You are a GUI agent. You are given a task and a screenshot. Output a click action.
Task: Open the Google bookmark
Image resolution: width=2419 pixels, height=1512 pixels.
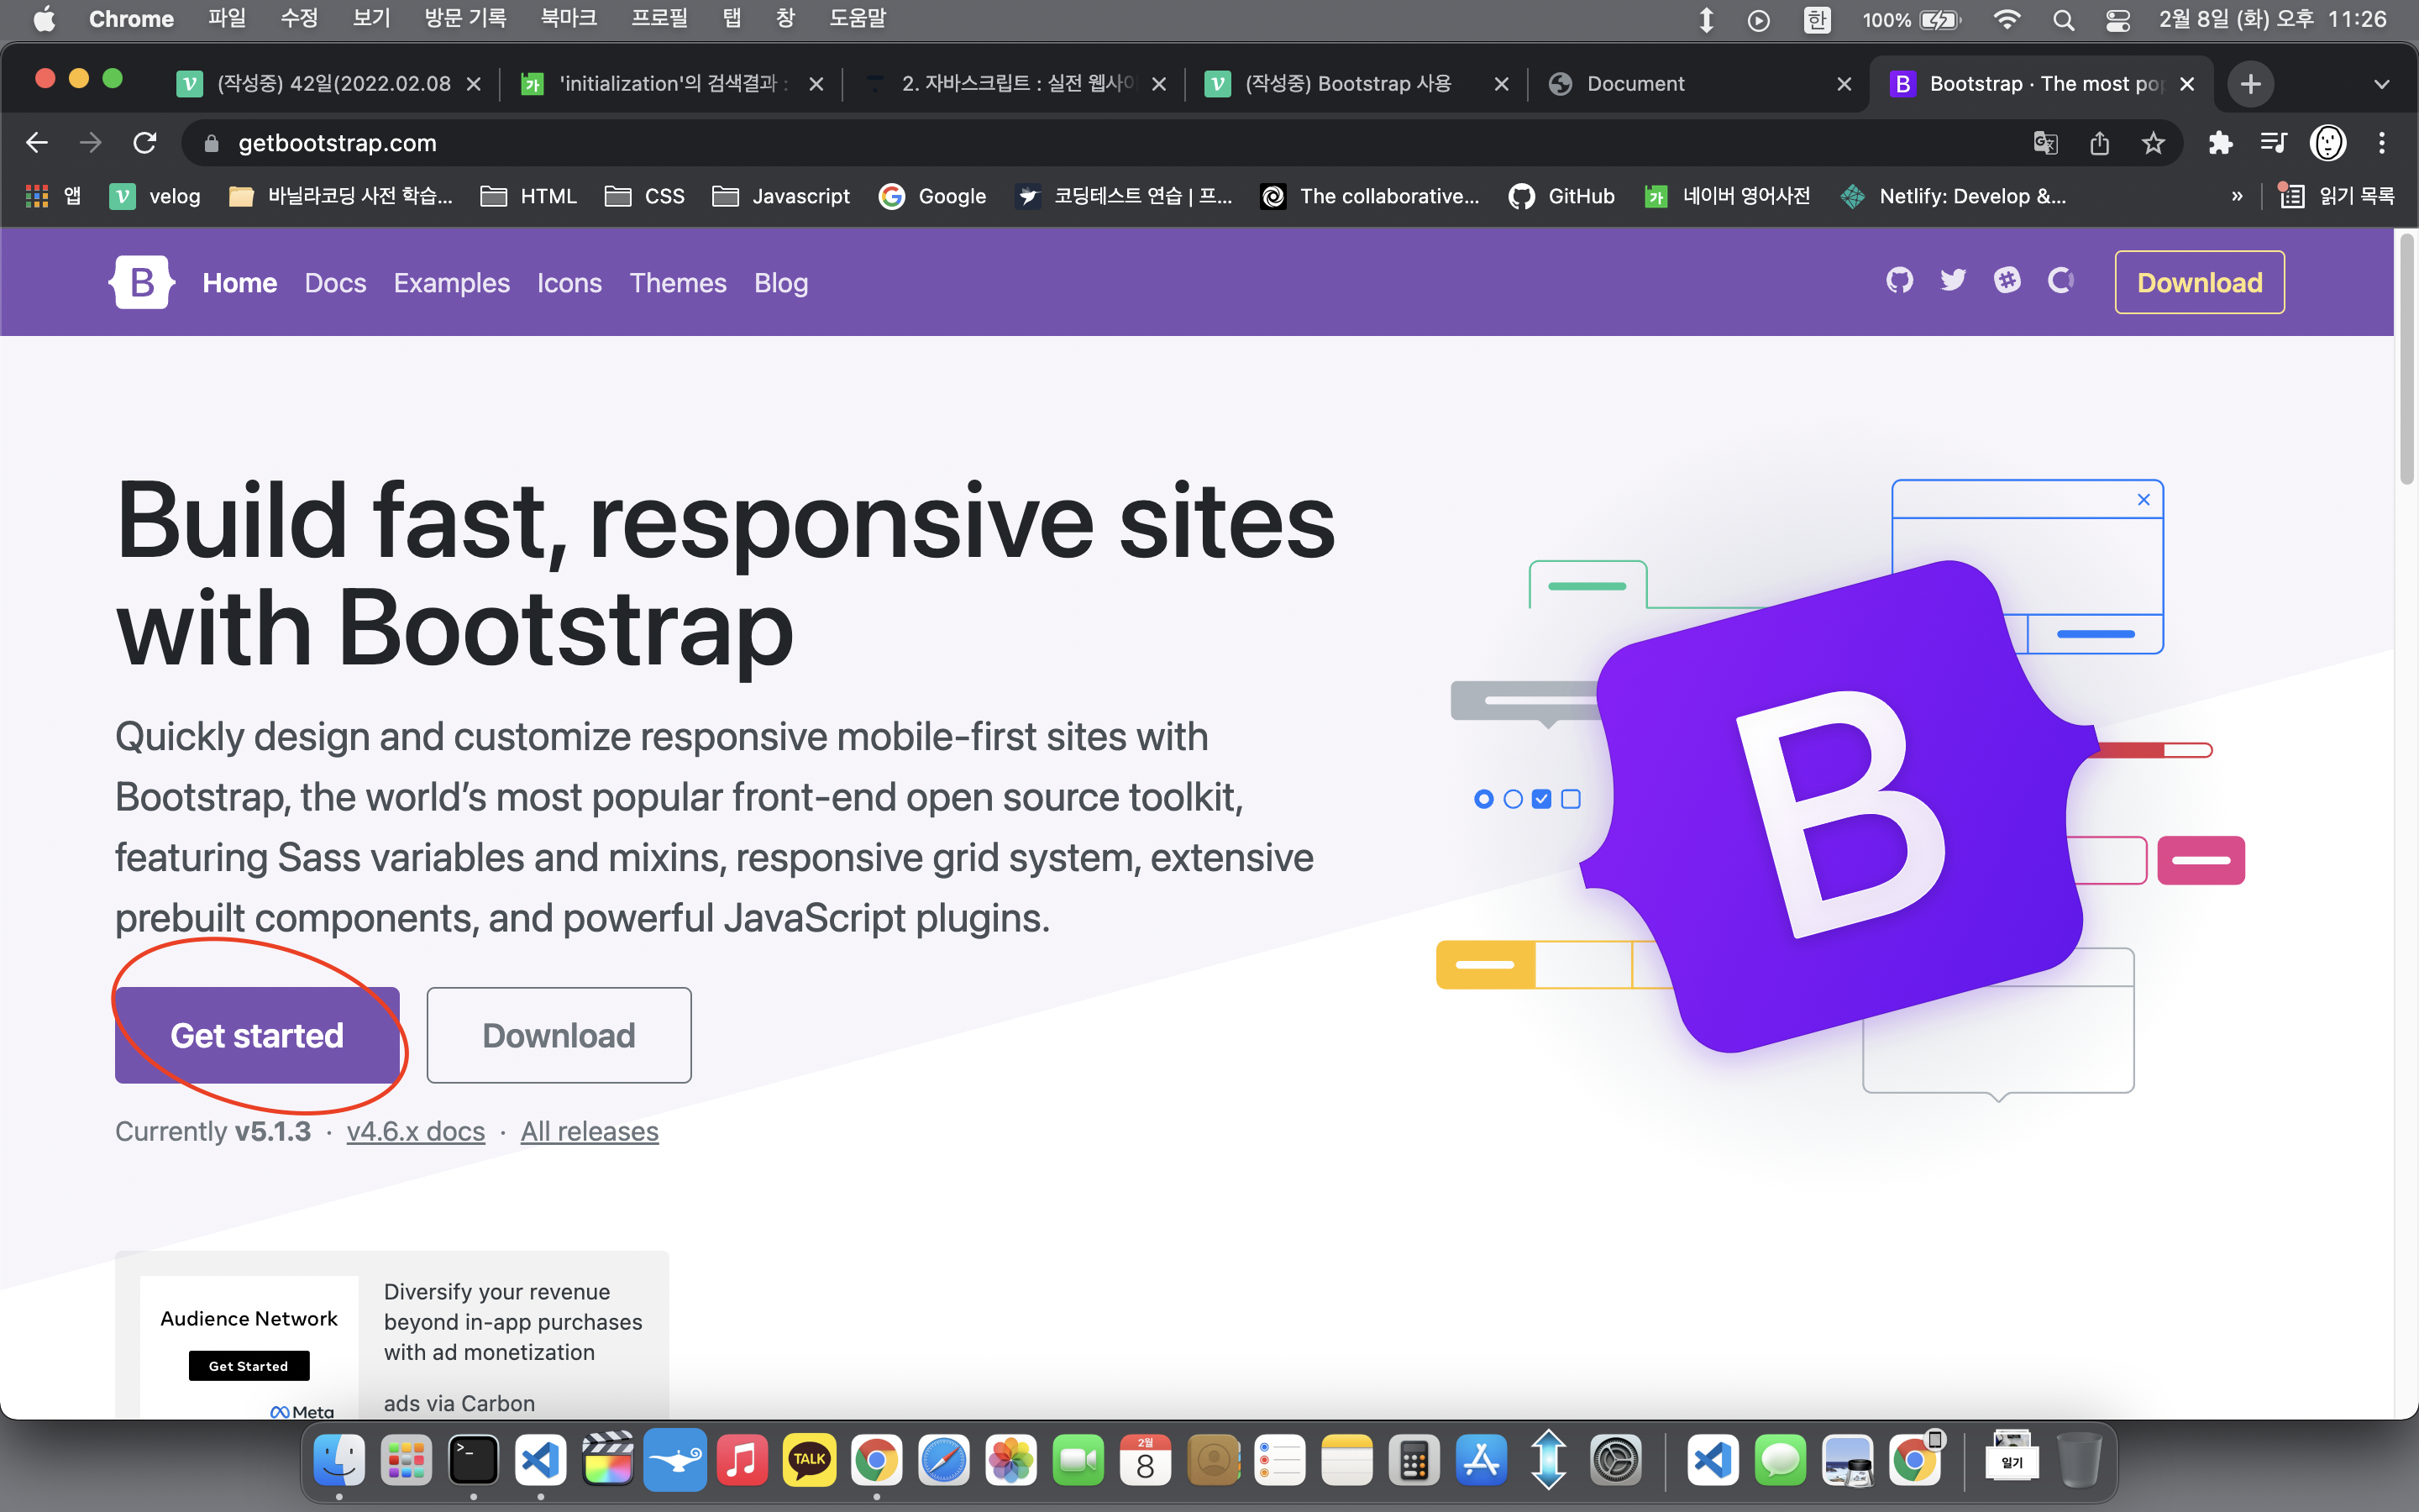pyautogui.click(x=932, y=196)
